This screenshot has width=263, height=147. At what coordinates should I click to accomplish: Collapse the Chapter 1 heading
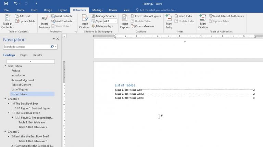pyautogui.click(x=5, y=99)
